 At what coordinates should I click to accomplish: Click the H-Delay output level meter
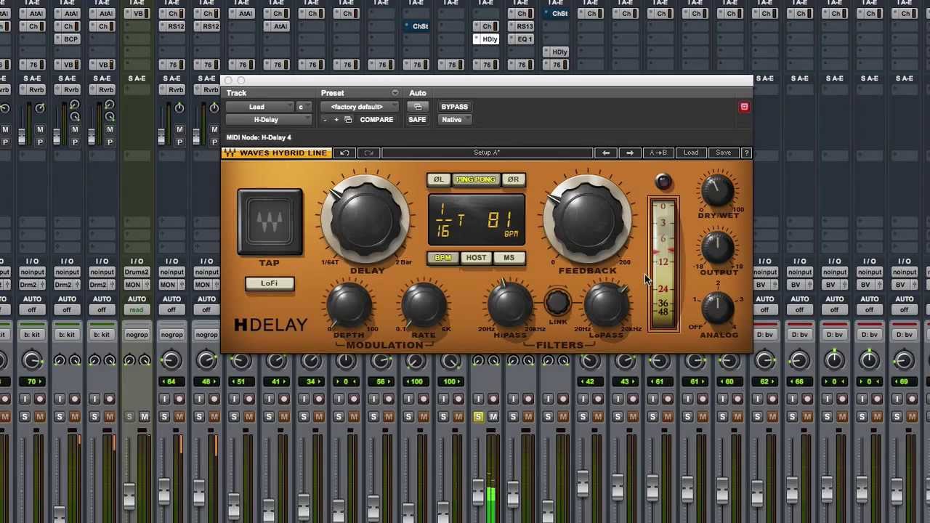click(663, 264)
